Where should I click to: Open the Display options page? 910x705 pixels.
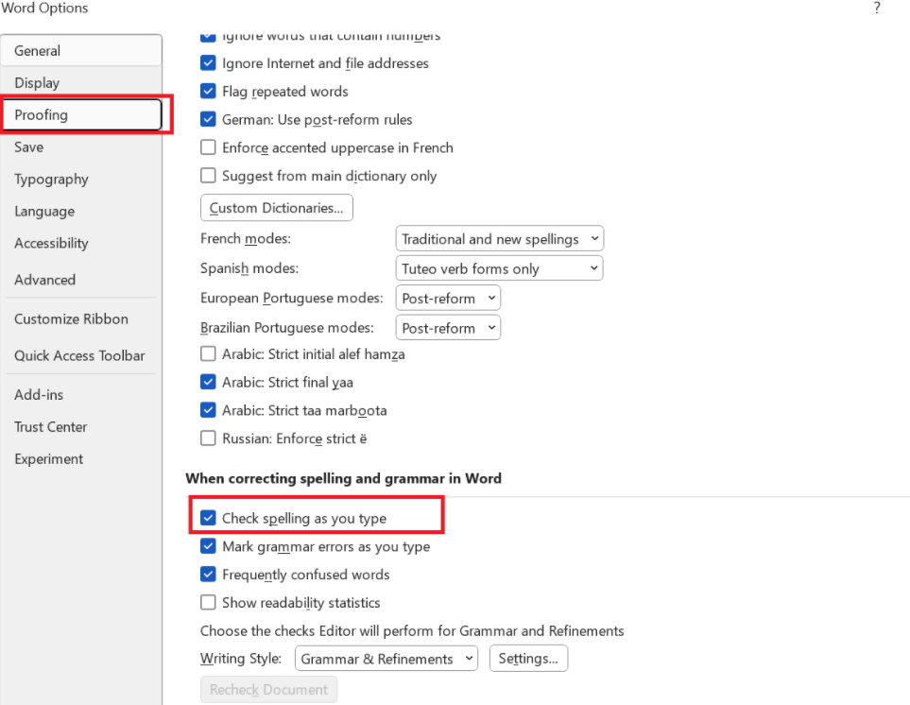click(37, 82)
